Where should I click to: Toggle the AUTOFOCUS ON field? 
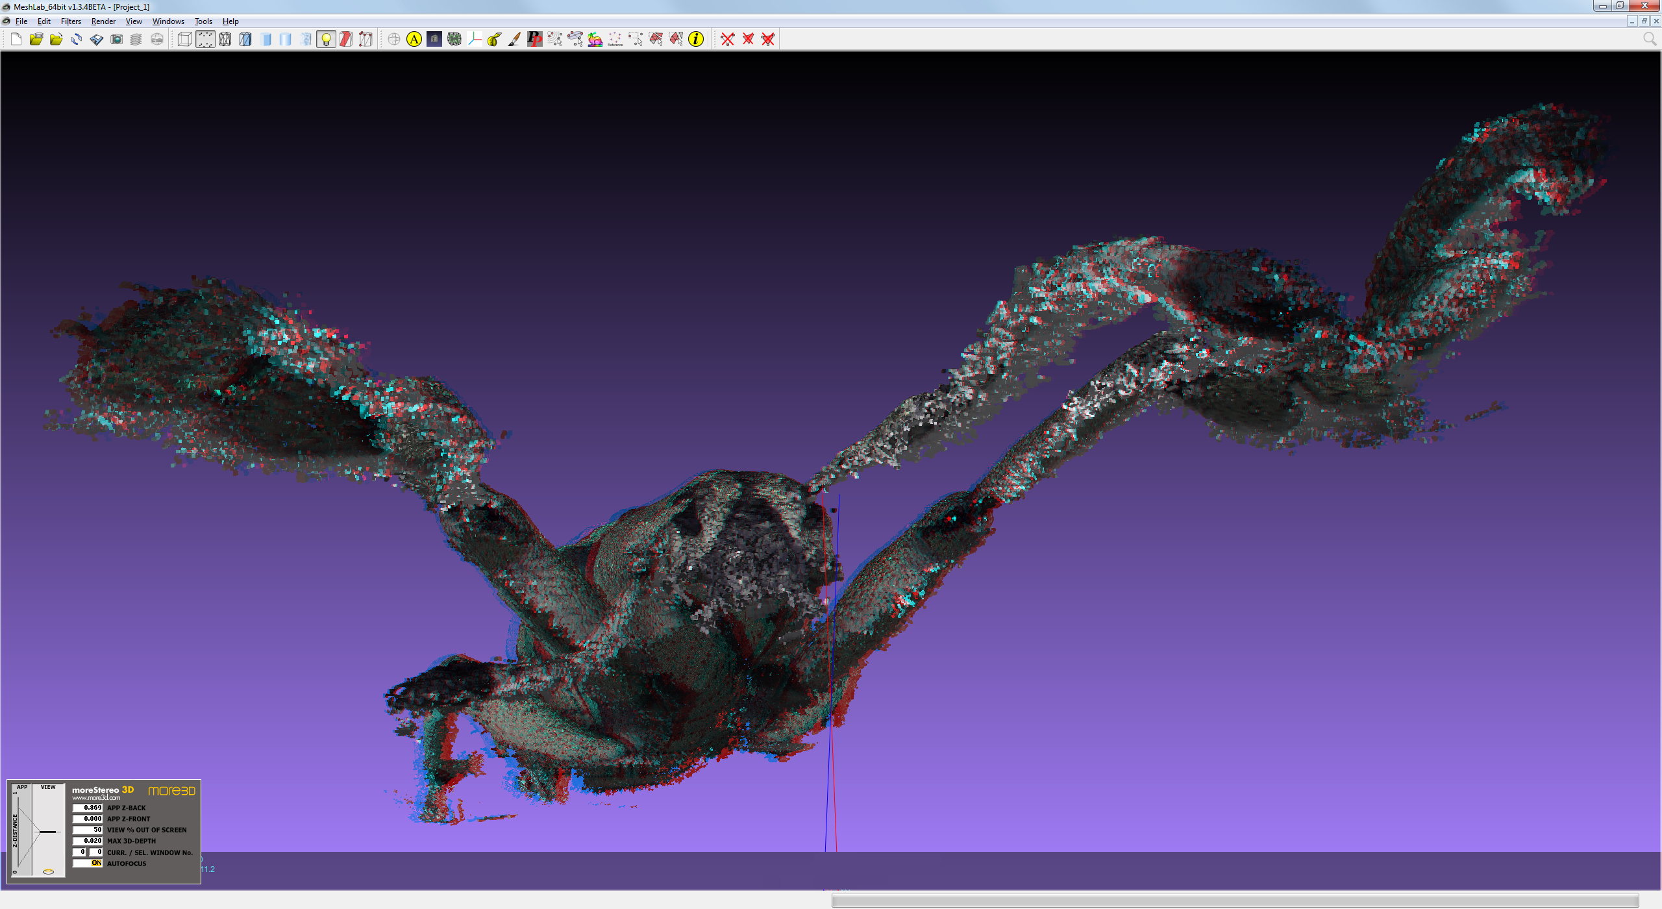click(x=88, y=863)
